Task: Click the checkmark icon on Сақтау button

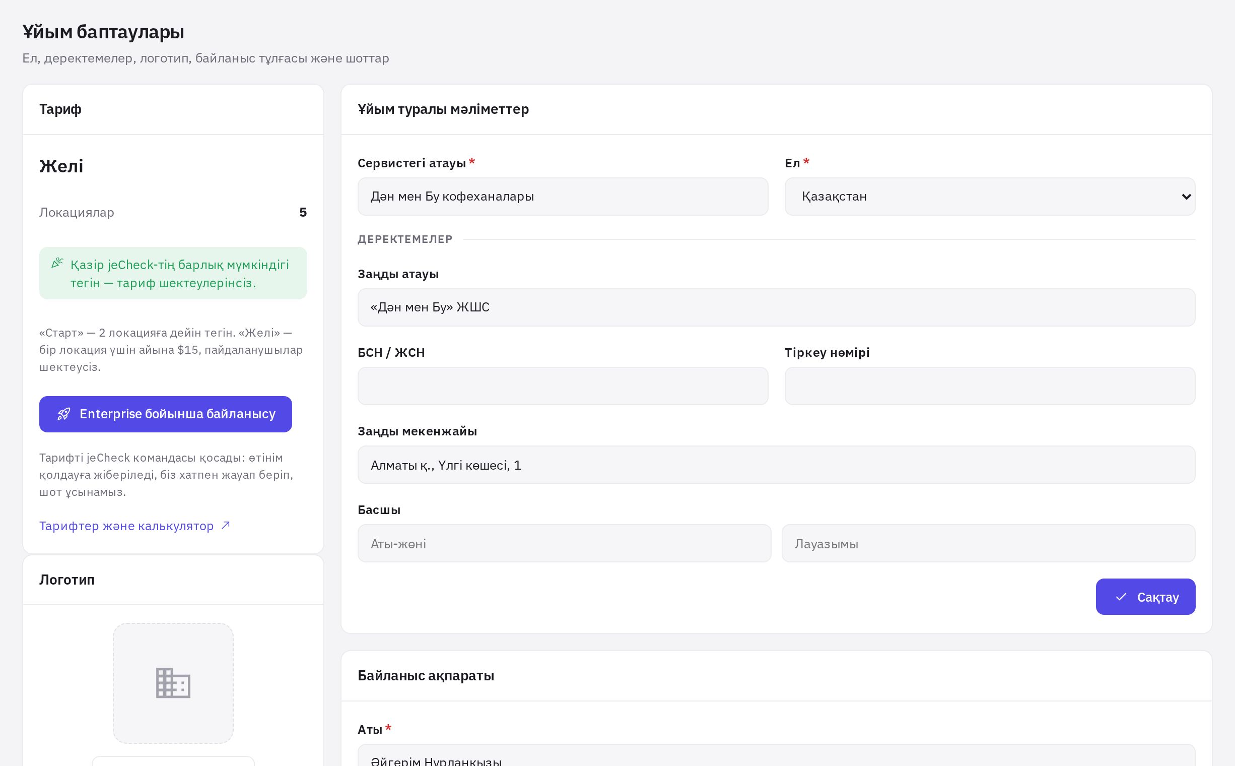Action: [1121, 597]
